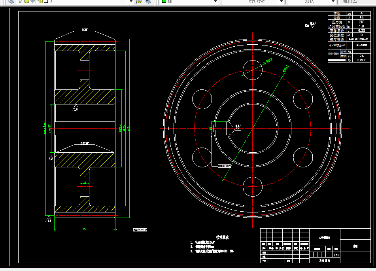Click Make Object's Layer Current icon
Screen dimensions: 376x271
139,2
